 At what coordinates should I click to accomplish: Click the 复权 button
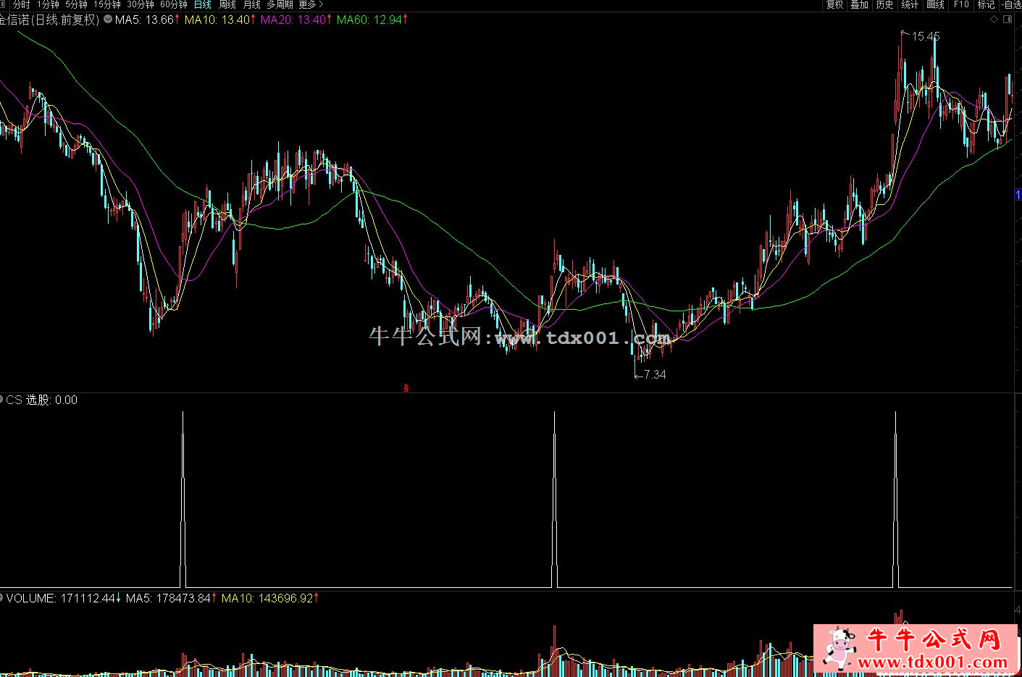click(834, 5)
